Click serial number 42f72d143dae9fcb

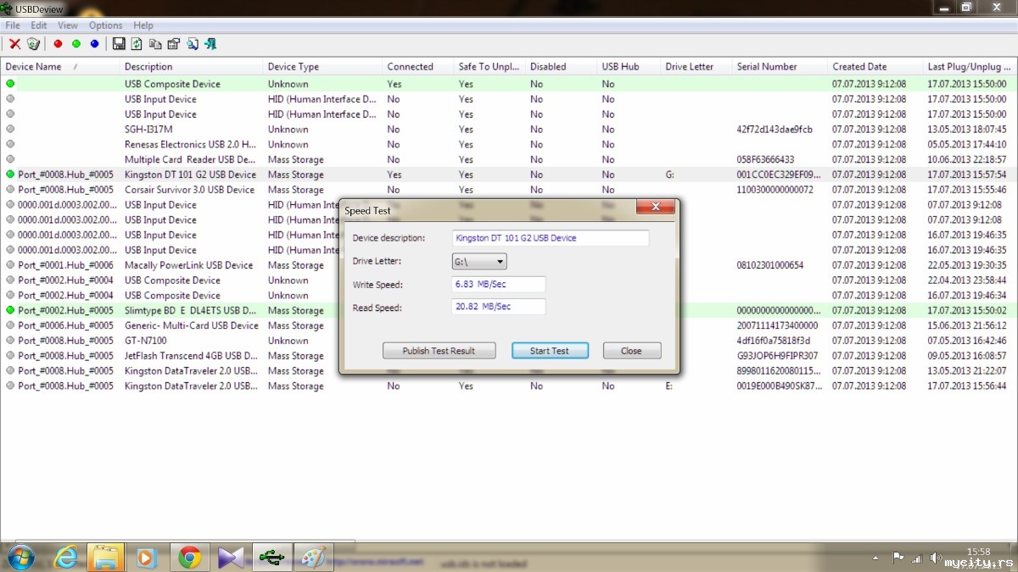(x=775, y=130)
